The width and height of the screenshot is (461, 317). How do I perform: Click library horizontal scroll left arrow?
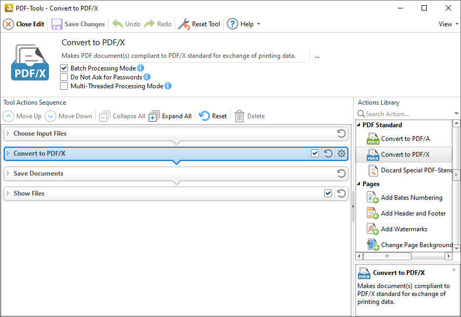point(359,256)
